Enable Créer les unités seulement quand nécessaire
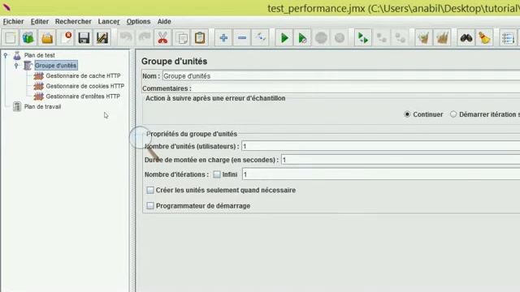 click(x=150, y=190)
